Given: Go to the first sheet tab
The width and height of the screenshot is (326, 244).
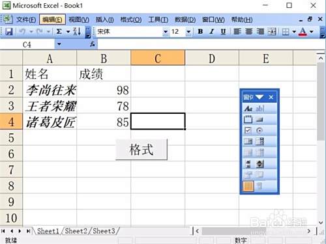Looking at the screenshot, I should click(x=3, y=231).
